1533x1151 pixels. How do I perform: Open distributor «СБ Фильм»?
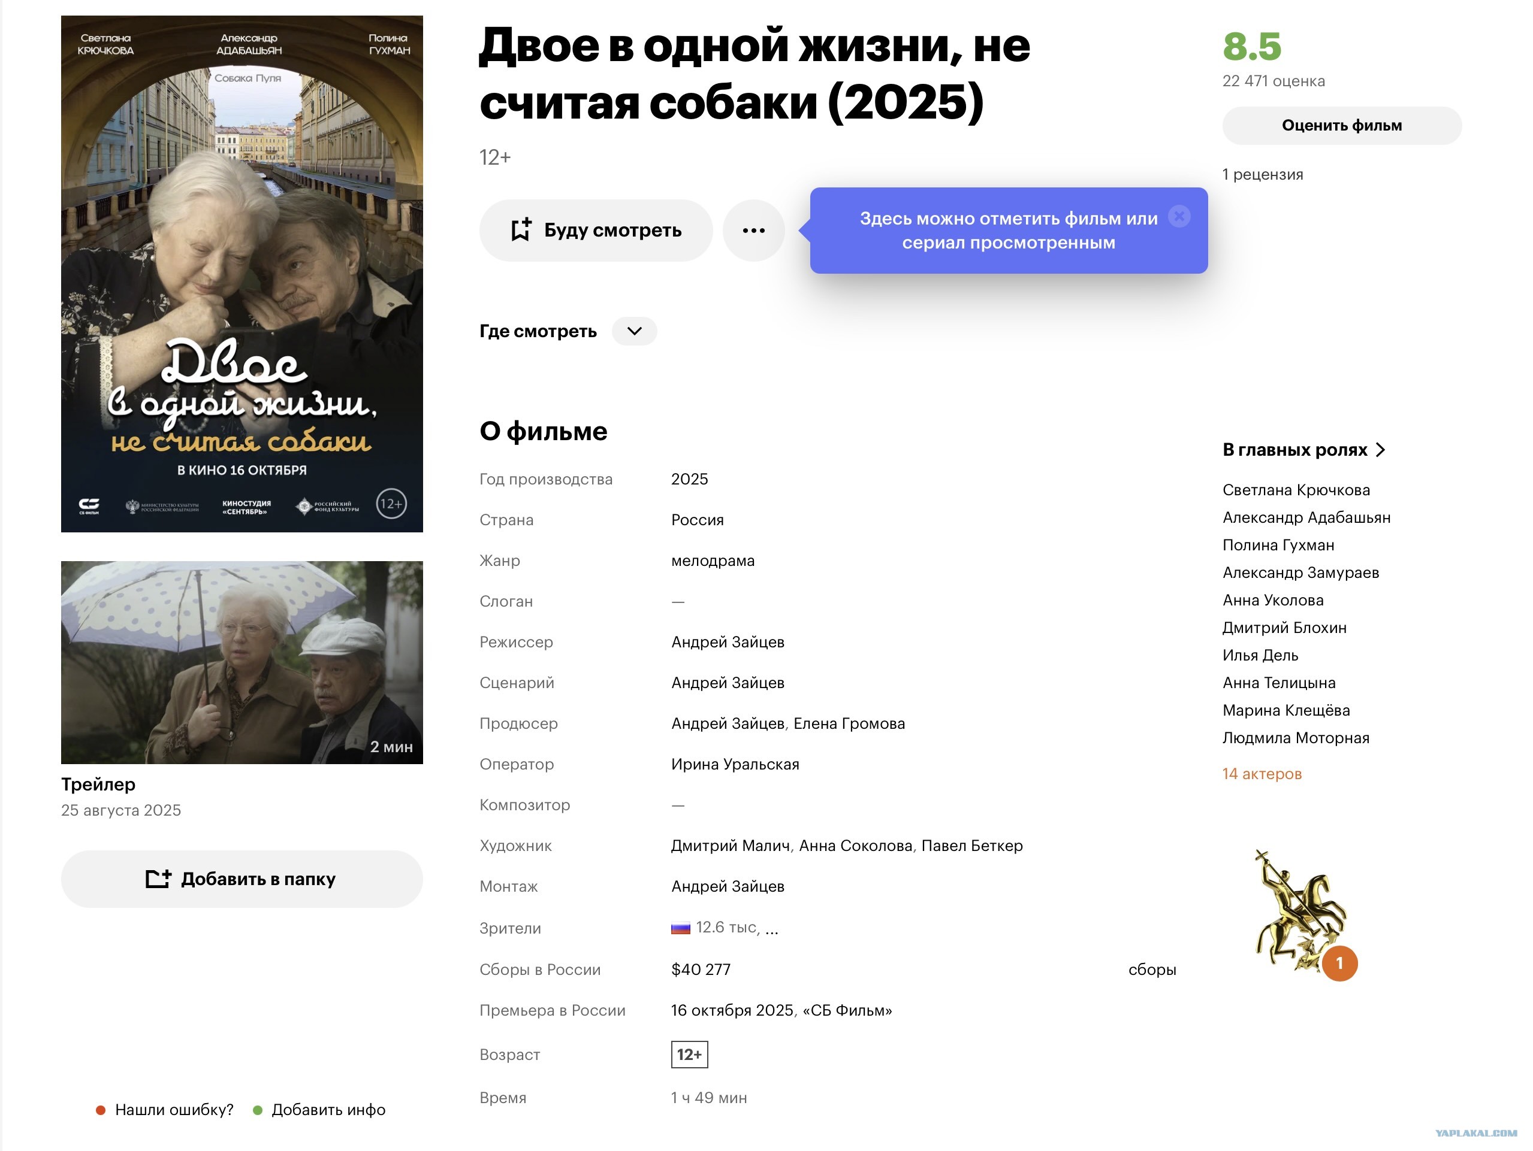[847, 1010]
